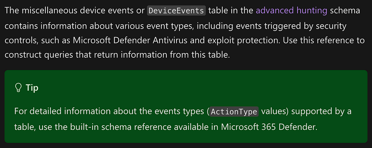The image size is (372, 148).
Task: Click the DeviceEvents inline code label
Action: tap(176, 11)
